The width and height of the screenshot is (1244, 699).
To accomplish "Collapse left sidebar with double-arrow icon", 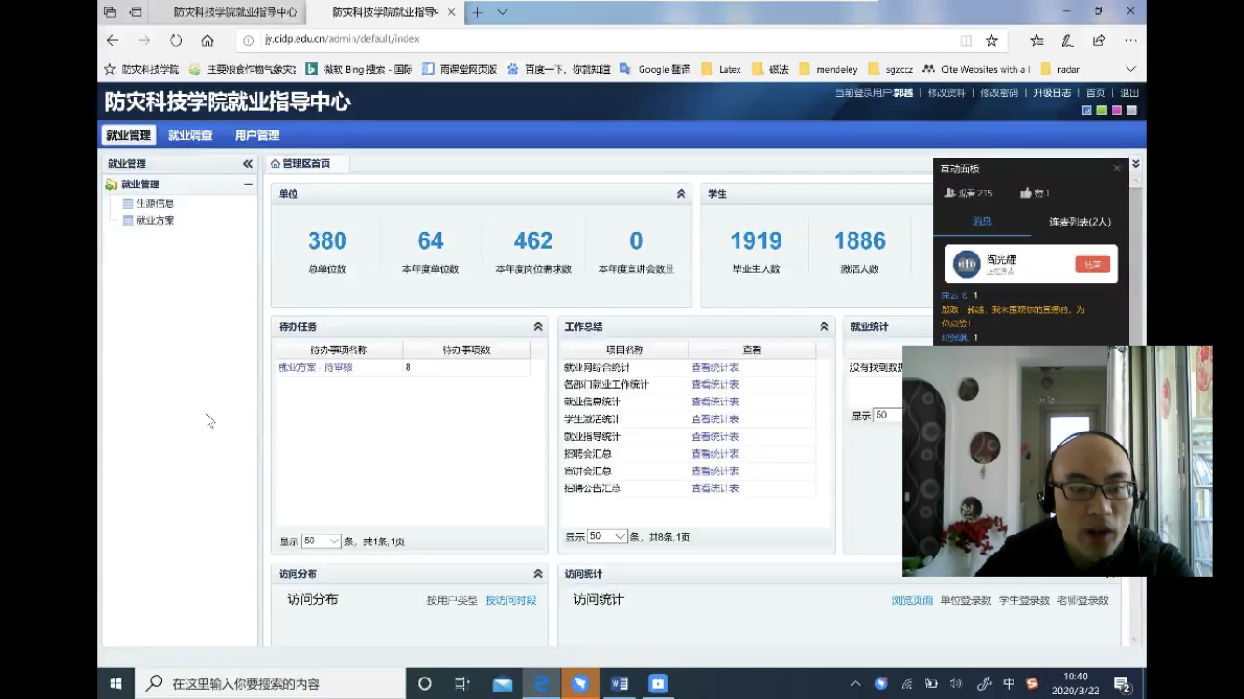I will (x=248, y=164).
